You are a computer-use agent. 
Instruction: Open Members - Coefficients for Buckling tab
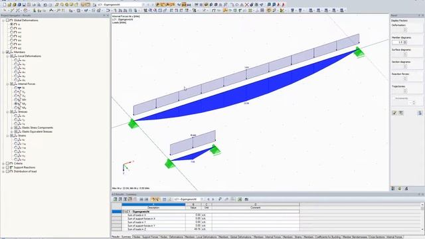pyautogui.click(x=321, y=237)
